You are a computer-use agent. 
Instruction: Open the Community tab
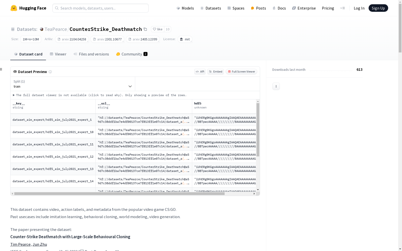click(132, 54)
